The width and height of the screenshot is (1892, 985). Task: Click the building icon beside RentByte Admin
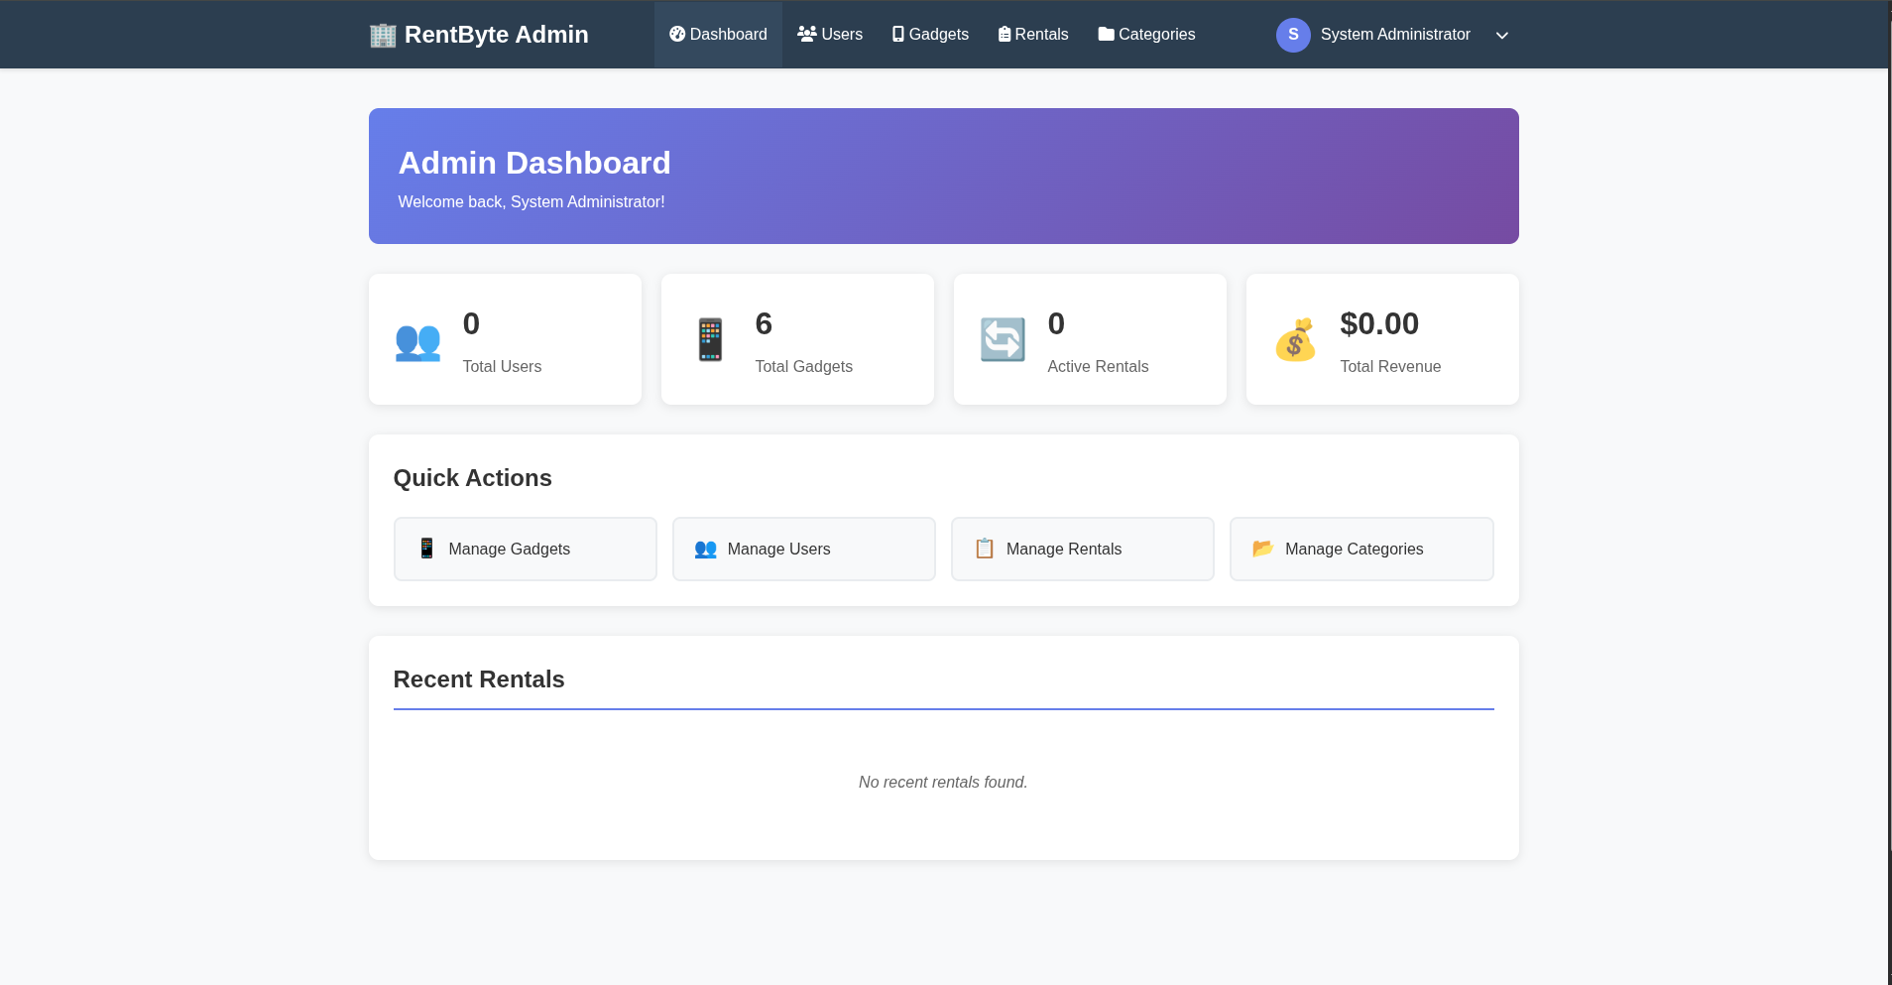point(382,34)
